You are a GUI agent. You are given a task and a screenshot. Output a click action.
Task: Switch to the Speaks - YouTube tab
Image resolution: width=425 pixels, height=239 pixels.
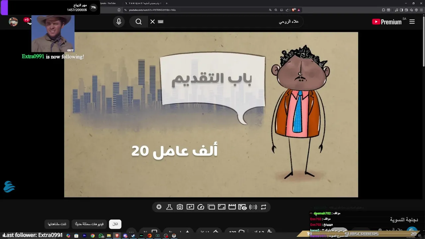pyautogui.click(x=108, y=3)
